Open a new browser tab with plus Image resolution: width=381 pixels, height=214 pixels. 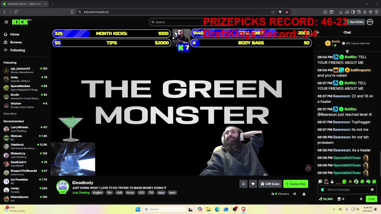tap(52, 4)
